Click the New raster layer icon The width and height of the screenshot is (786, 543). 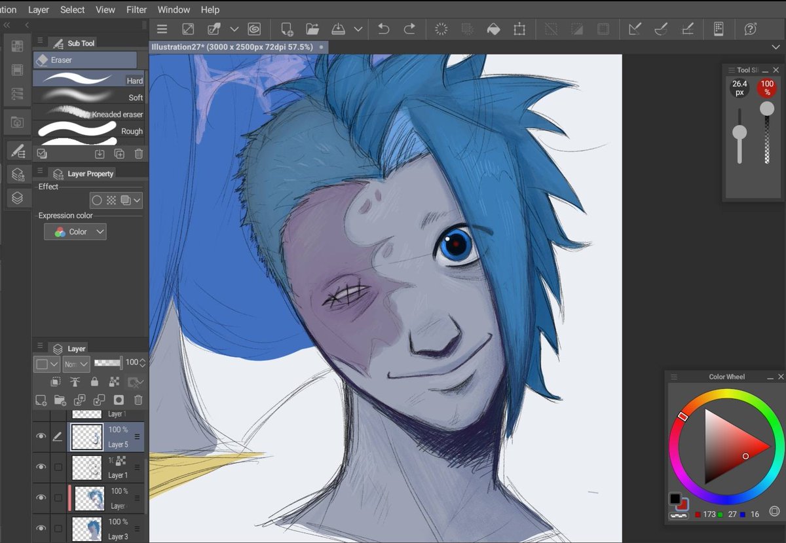tap(41, 400)
